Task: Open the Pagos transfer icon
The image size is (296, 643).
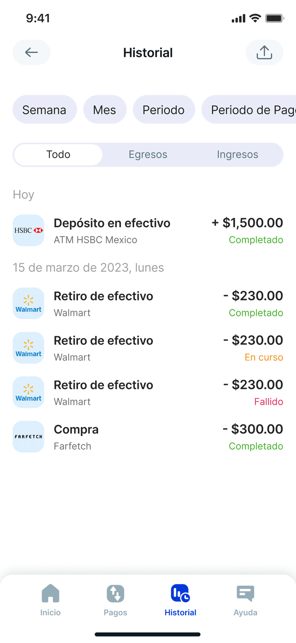Action: [115, 594]
